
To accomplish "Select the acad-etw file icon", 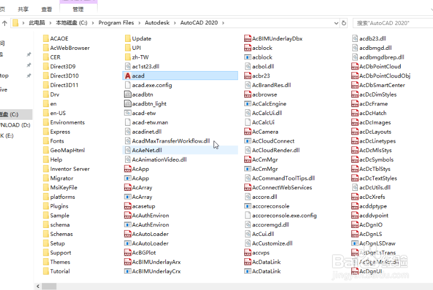I will 128,113.
